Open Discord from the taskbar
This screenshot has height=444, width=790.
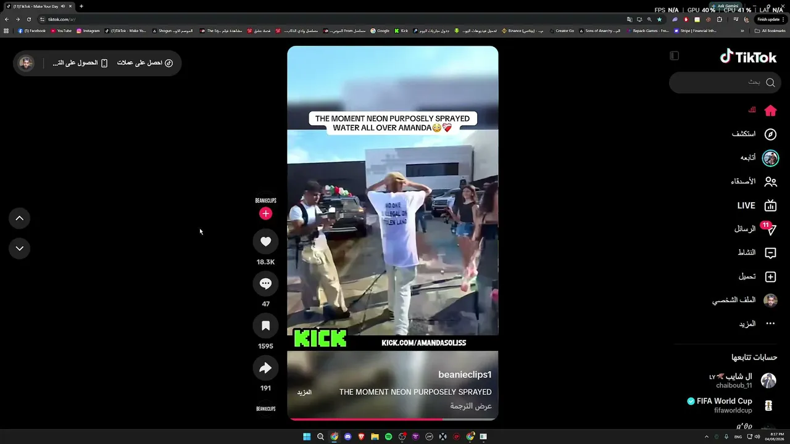pos(347,437)
